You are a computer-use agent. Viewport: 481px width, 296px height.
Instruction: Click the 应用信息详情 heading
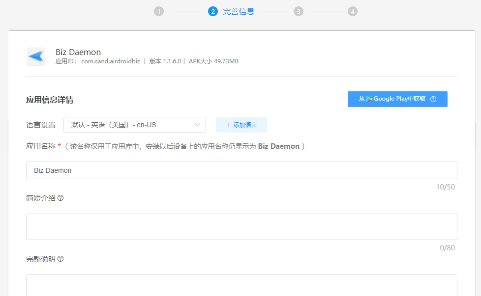(x=50, y=100)
